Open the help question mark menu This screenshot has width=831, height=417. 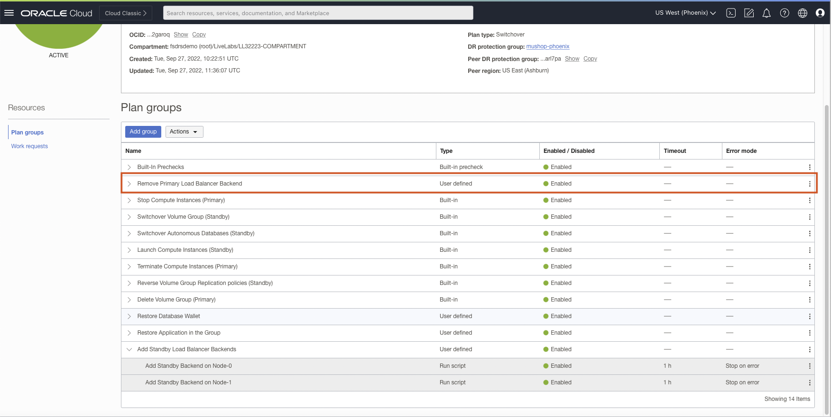click(785, 13)
